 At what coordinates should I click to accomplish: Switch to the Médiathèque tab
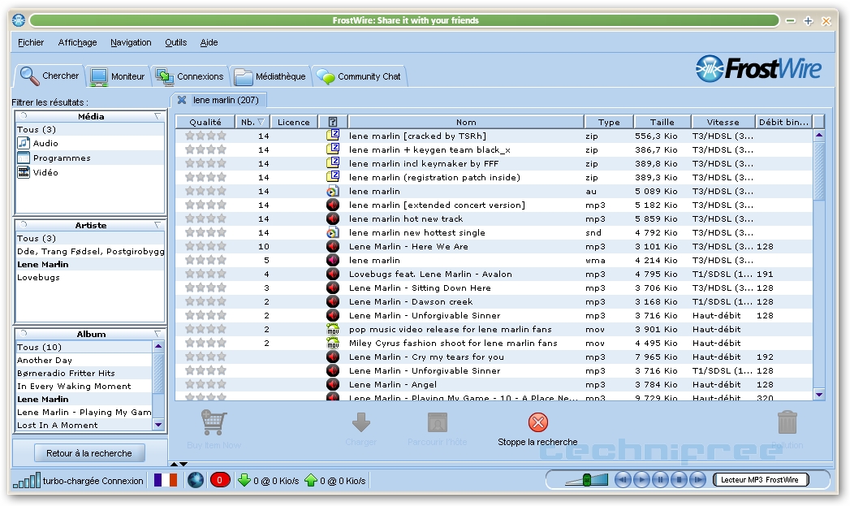tap(270, 76)
